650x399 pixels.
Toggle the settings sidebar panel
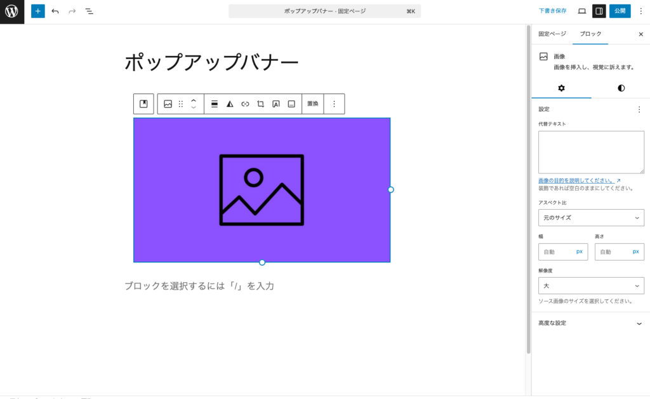point(597,11)
